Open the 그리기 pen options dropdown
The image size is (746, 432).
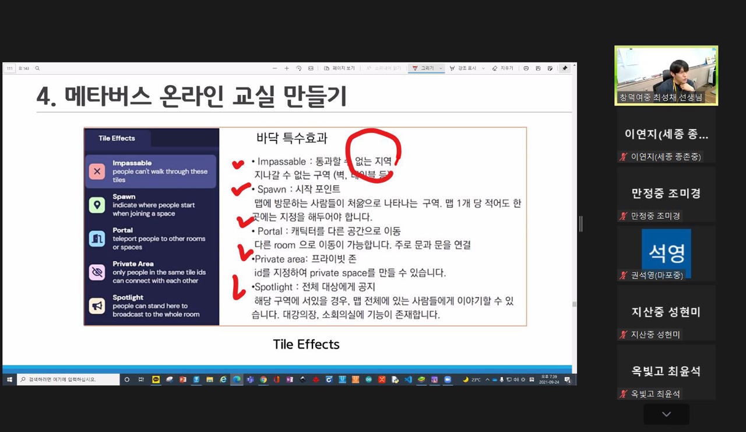tap(441, 68)
